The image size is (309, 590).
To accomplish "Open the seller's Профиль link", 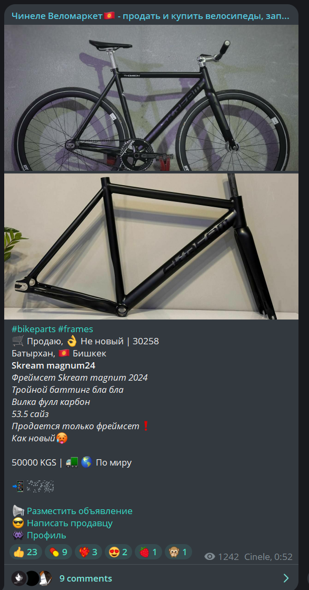I will pos(46,535).
